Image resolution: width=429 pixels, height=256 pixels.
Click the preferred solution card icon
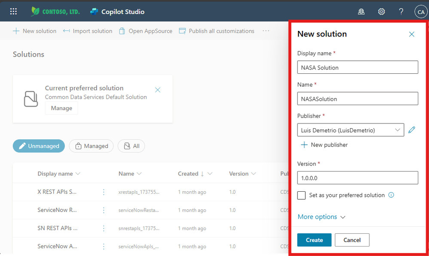click(x=30, y=99)
